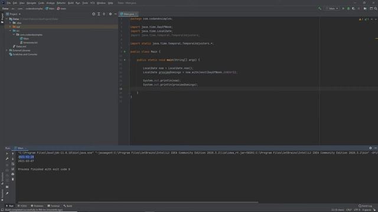This screenshot has height=212, width=378.
Task: Click the 'Process finished with exit code 0' line
Action: coord(44,169)
